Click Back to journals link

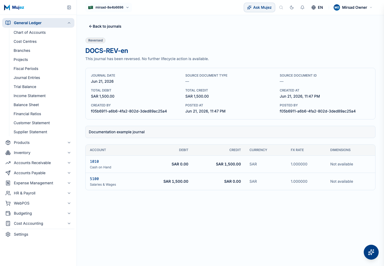[105, 26]
